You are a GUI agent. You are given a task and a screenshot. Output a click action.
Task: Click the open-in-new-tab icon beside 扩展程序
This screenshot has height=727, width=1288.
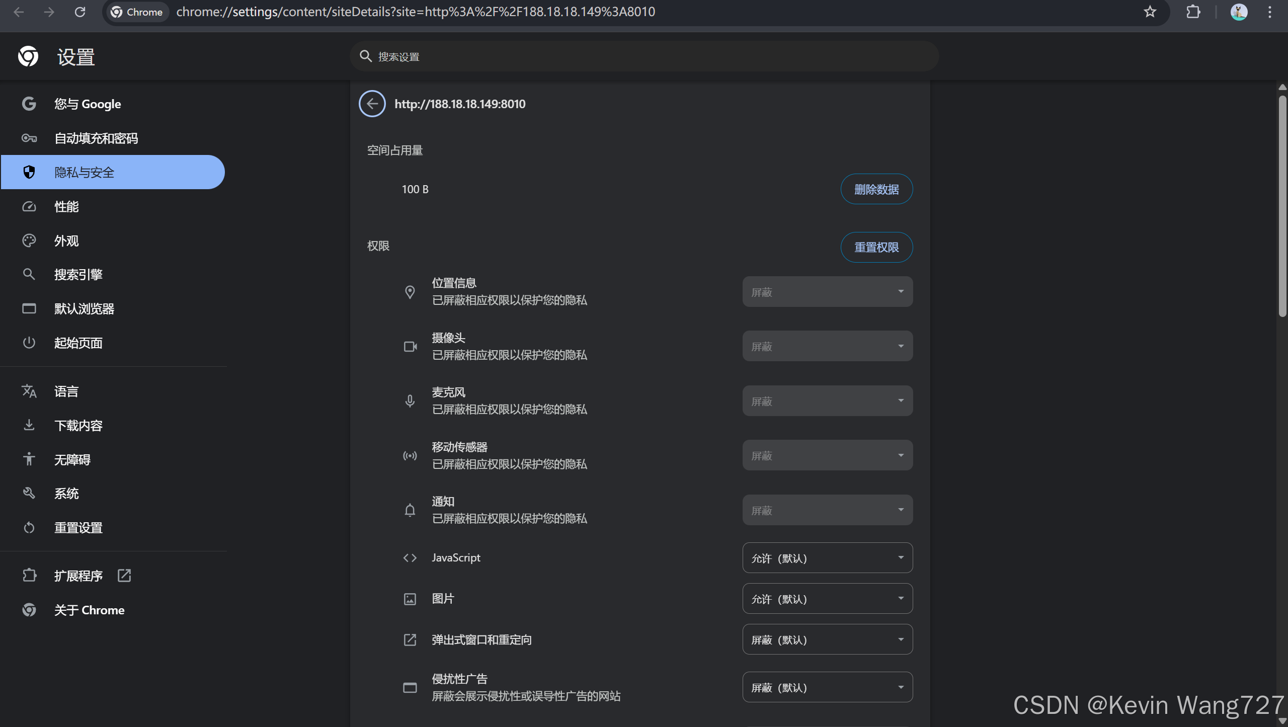tap(124, 576)
